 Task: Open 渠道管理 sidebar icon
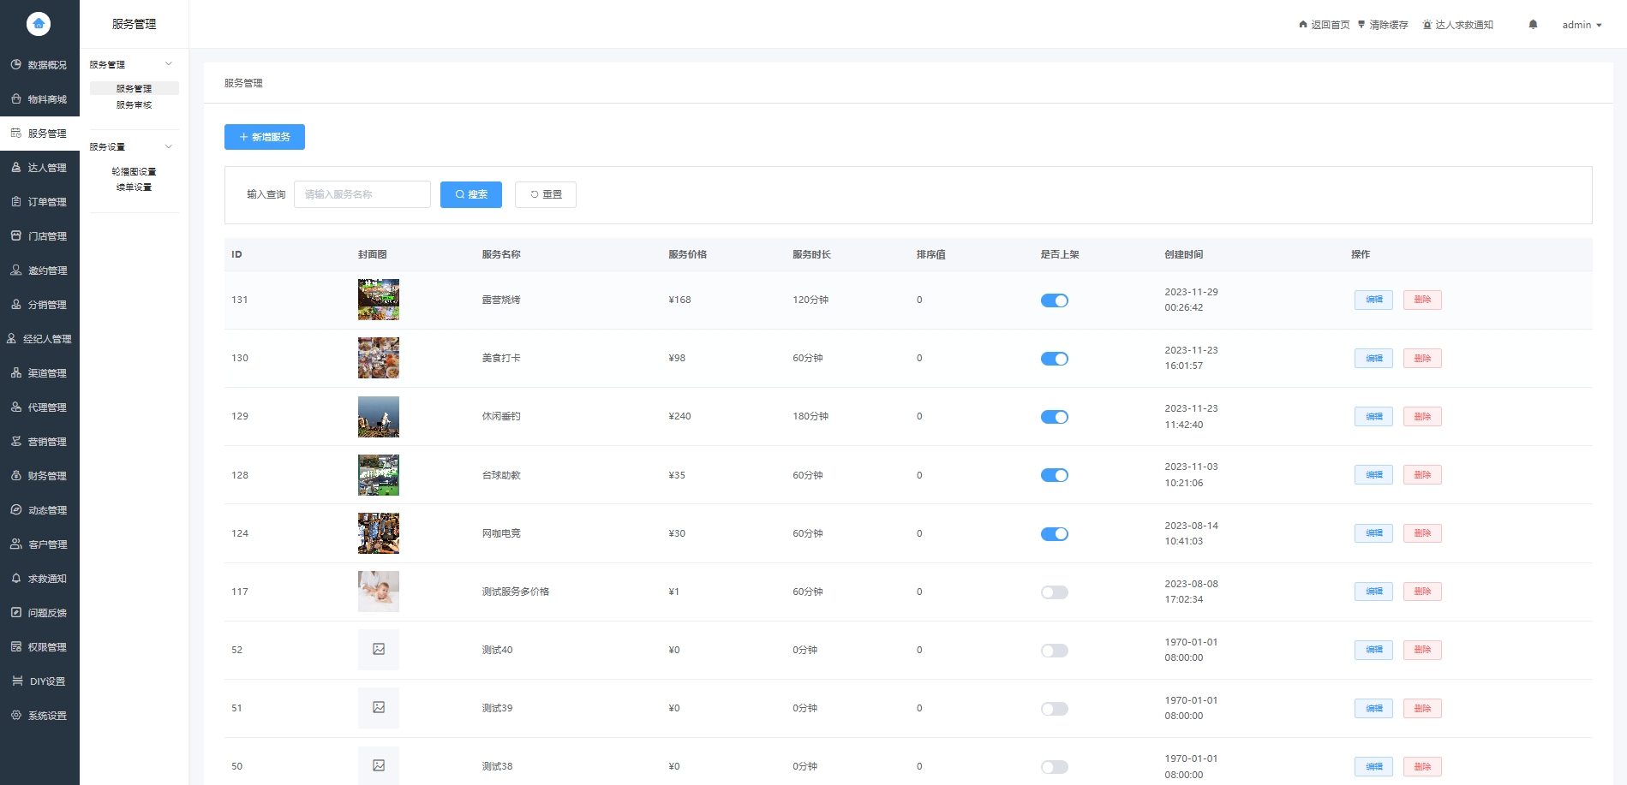point(16,373)
